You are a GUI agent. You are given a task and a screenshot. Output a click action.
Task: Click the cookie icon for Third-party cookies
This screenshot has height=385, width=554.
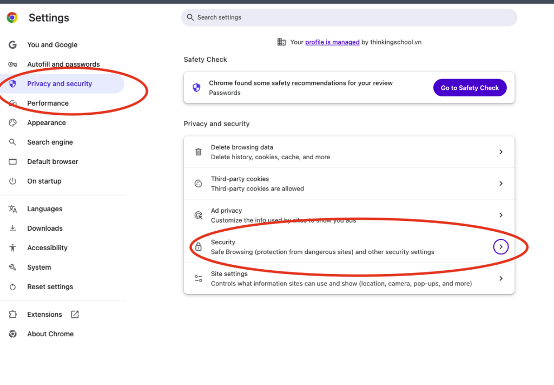pos(199,184)
